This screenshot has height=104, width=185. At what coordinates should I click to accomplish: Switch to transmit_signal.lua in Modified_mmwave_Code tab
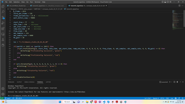(48, 6)
